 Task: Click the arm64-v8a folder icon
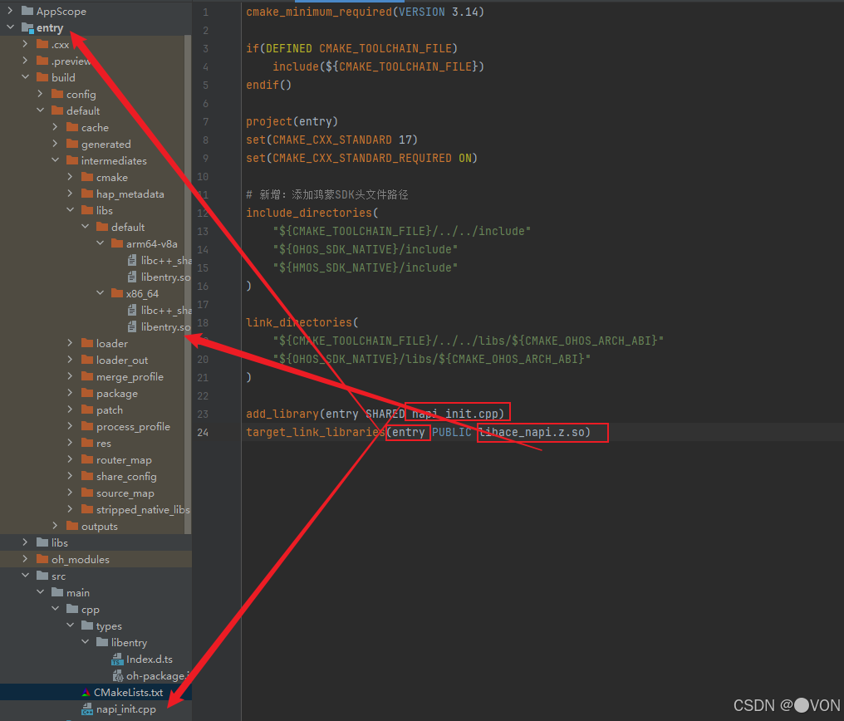click(117, 243)
